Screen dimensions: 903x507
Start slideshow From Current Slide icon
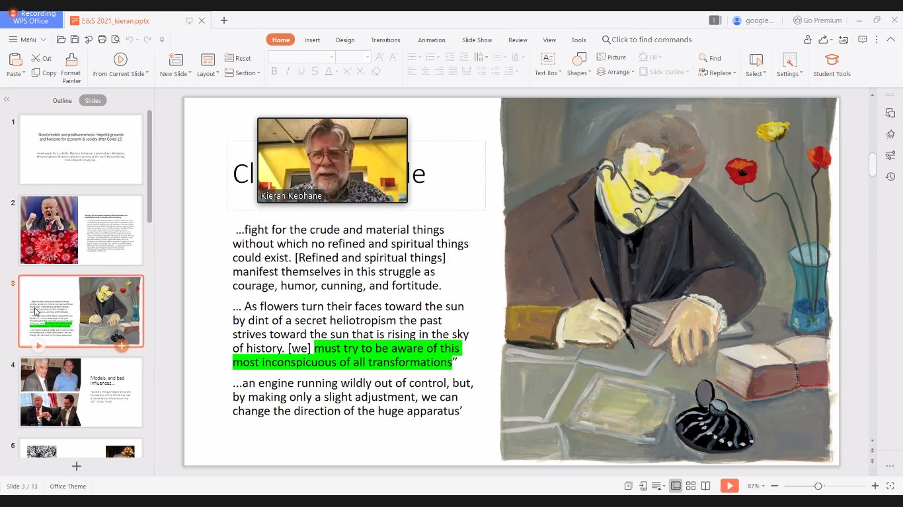click(x=120, y=59)
